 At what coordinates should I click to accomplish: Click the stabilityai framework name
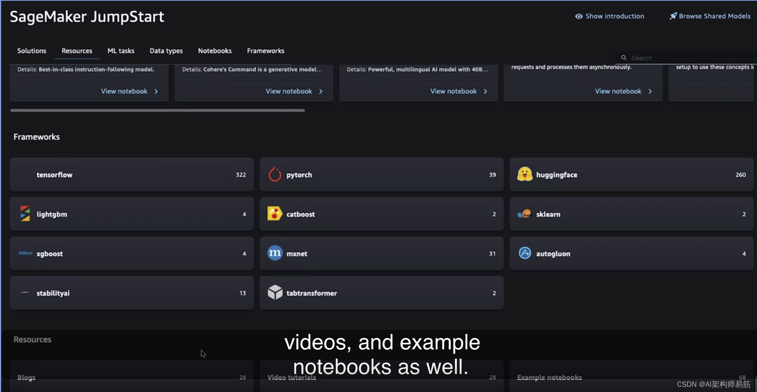tap(53, 293)
